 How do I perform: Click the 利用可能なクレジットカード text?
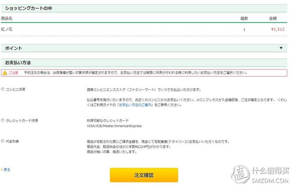[x=108, y=121]
